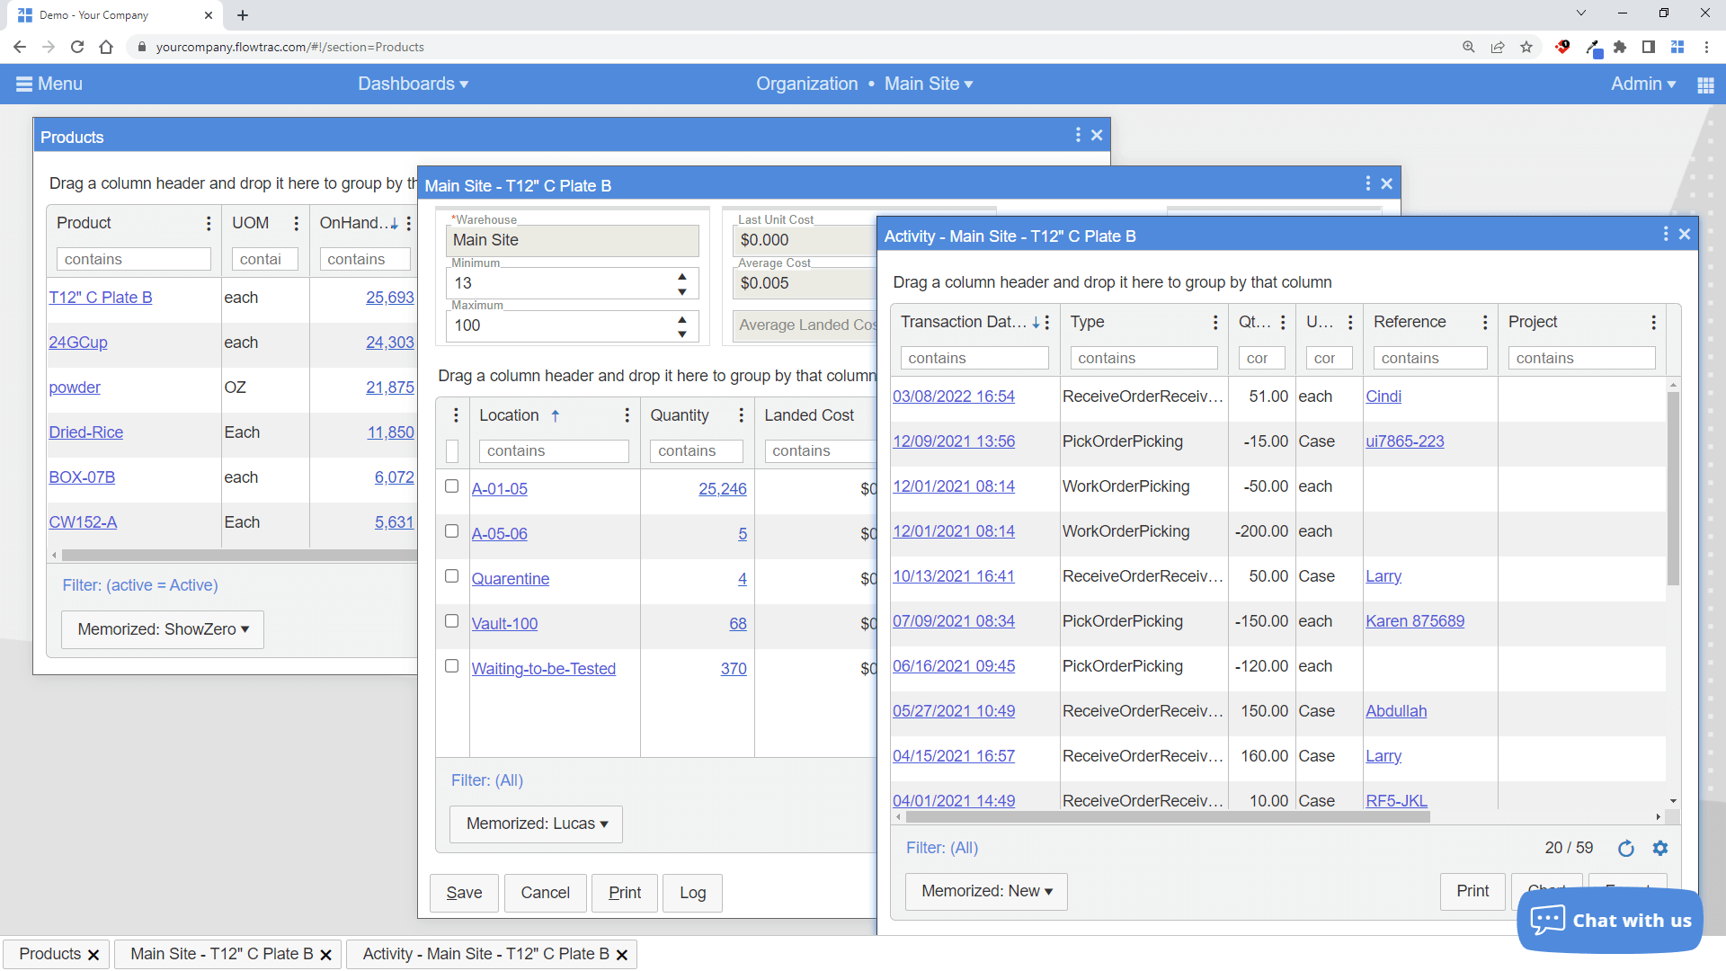Click the refresh icon on Activity panel

(x=1626, y=847)
